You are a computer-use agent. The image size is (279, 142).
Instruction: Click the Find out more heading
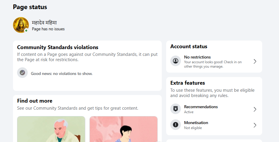(35, 101)
